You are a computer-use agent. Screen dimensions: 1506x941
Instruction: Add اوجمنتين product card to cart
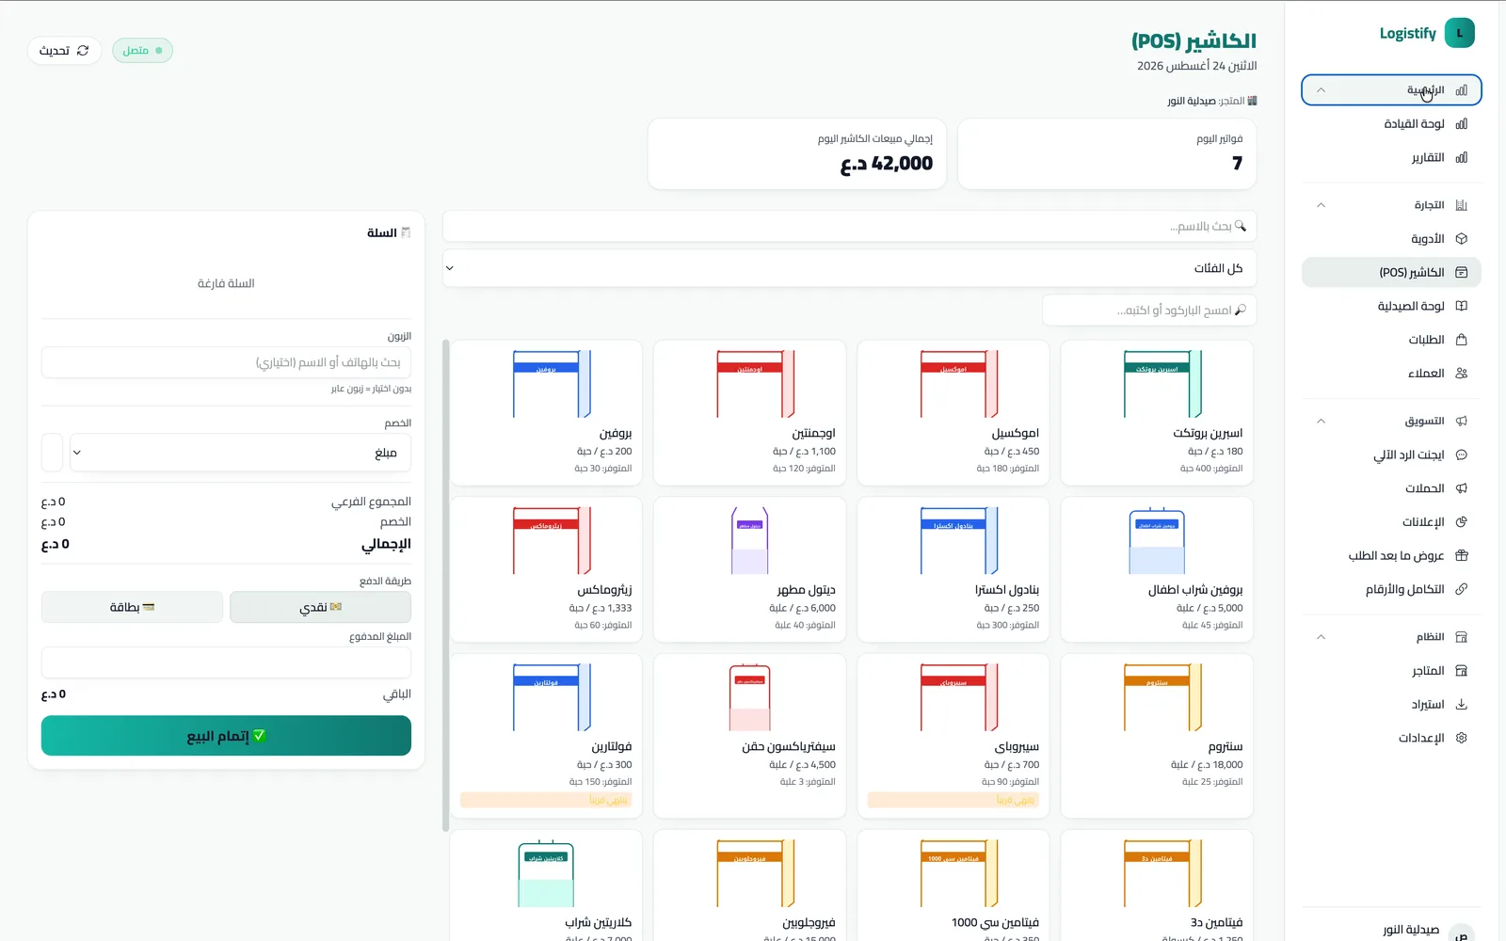click(x=750, y=413)
